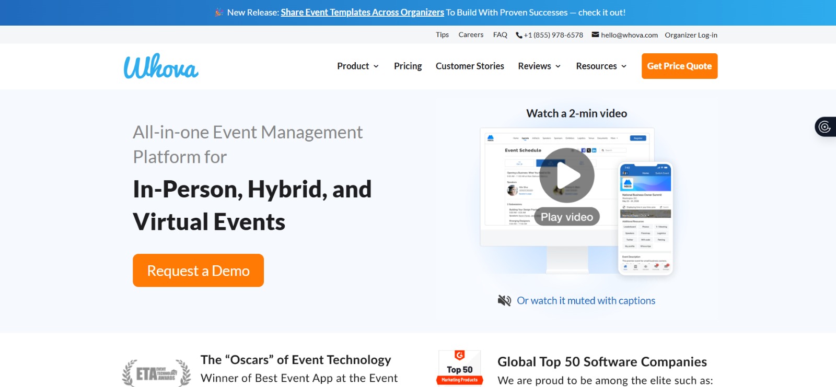Click the Get Price Quote button
The height and width of the screenshot is (387, 836).
(679, 66)
